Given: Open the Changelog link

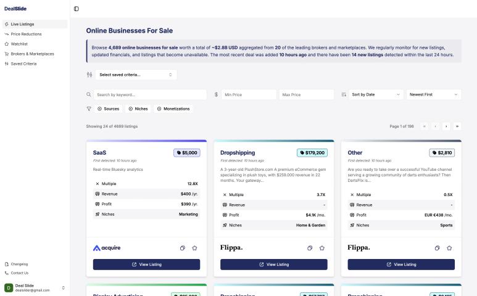Looking at the screenshot, I should (x=19, y=264).
